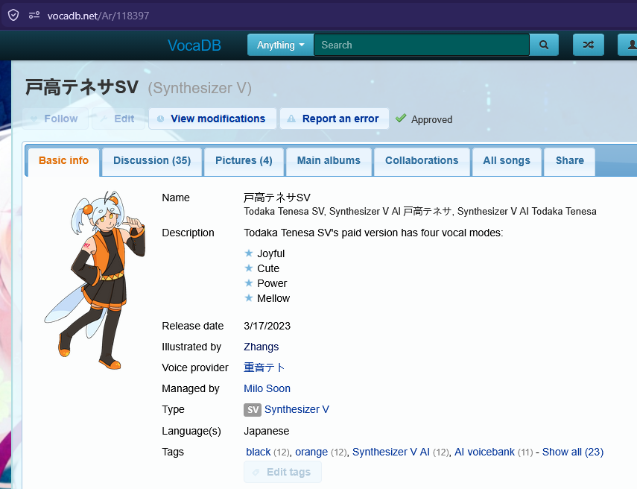The height and width of the screenshot is (489, 637).
Task: Click the Japanese language value
Action: click(x=267, y=431)
